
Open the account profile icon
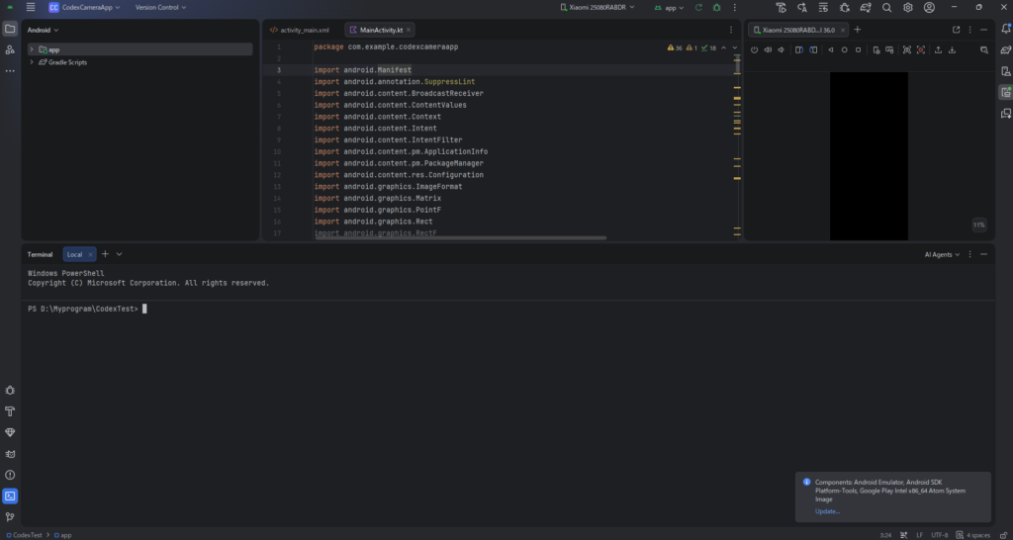point(929,7)
